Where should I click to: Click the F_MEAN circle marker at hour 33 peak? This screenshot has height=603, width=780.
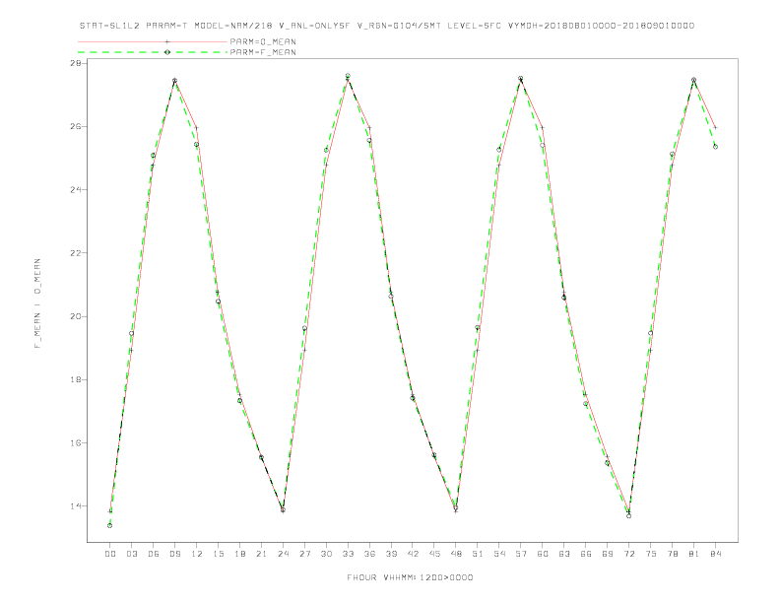(348, 76)
